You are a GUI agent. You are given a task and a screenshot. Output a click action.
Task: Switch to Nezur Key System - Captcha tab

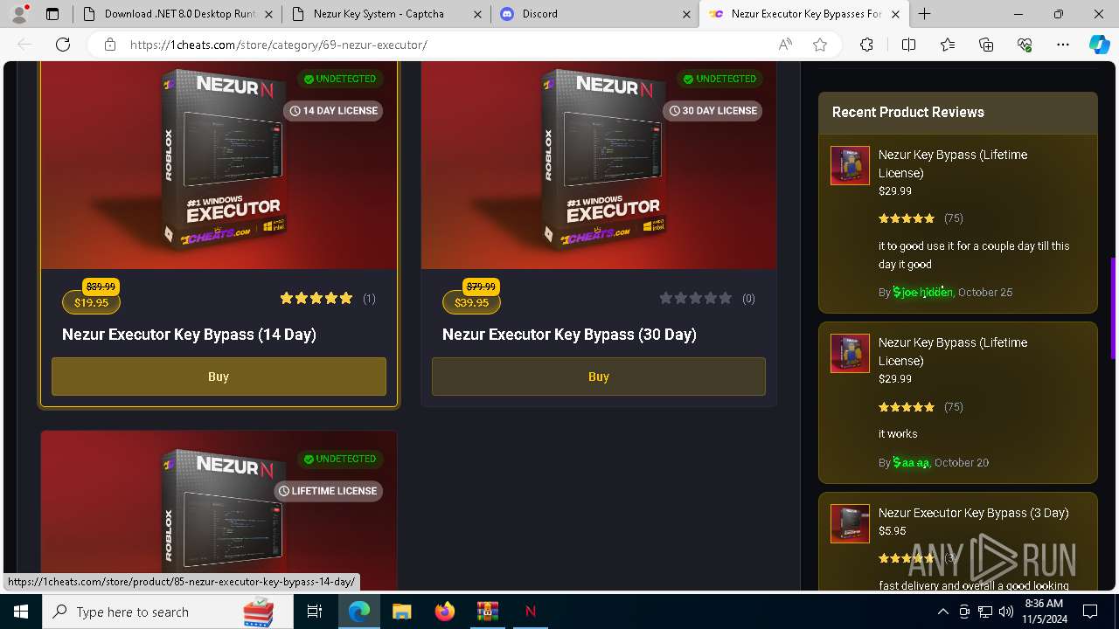pyautogui.click(x=386, y=14)
